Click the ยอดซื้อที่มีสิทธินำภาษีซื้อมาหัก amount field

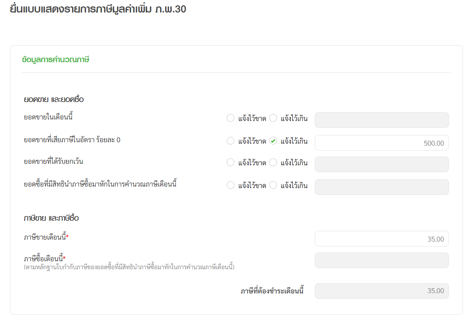[x=381, y=187]
